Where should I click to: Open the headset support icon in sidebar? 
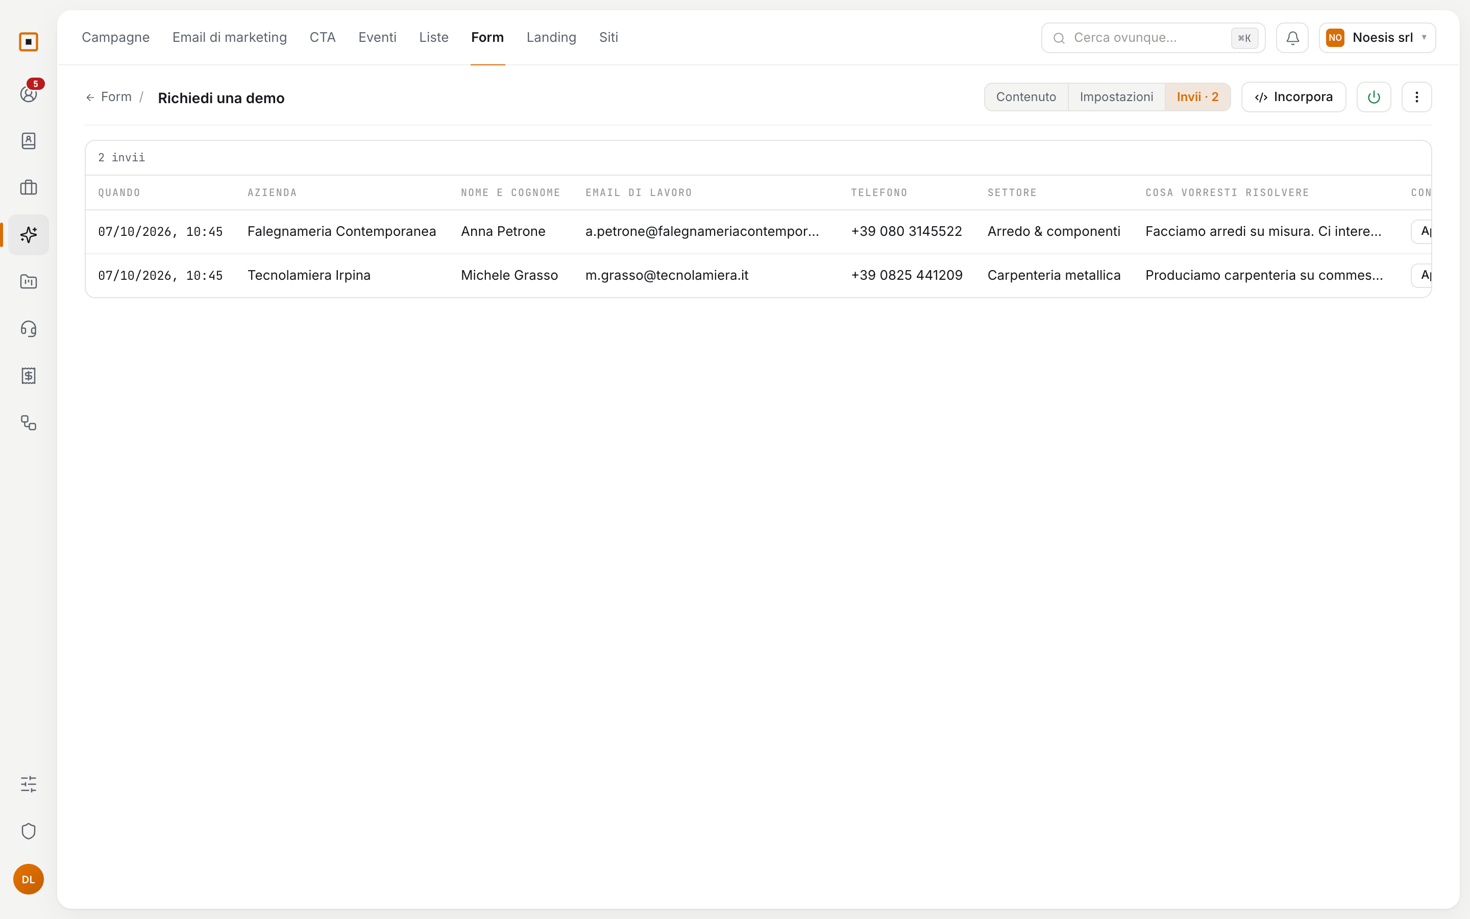pyautogui.click(x=29, y=329)
